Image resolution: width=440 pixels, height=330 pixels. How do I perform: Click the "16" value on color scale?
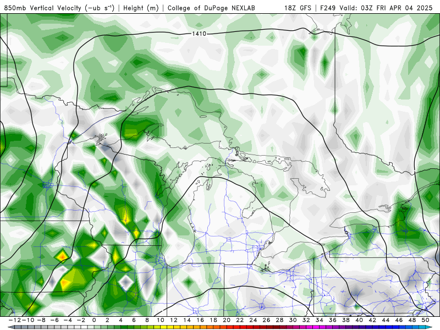click(x=200, y=320)
